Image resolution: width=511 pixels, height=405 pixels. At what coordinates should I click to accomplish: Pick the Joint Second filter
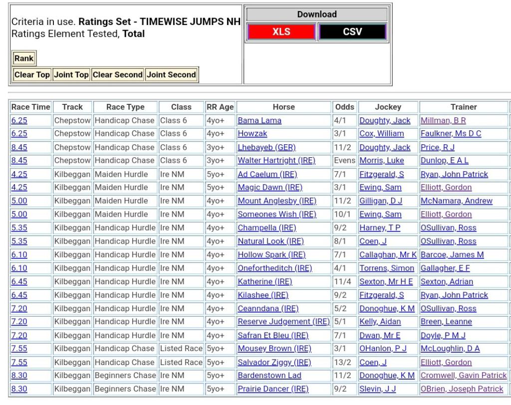coord(171,75)
